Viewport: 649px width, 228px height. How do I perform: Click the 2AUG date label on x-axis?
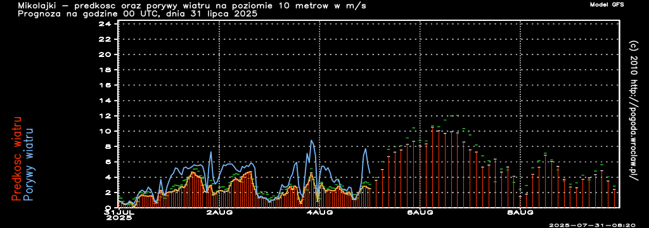pyautogui.click(x=219, y=212)
